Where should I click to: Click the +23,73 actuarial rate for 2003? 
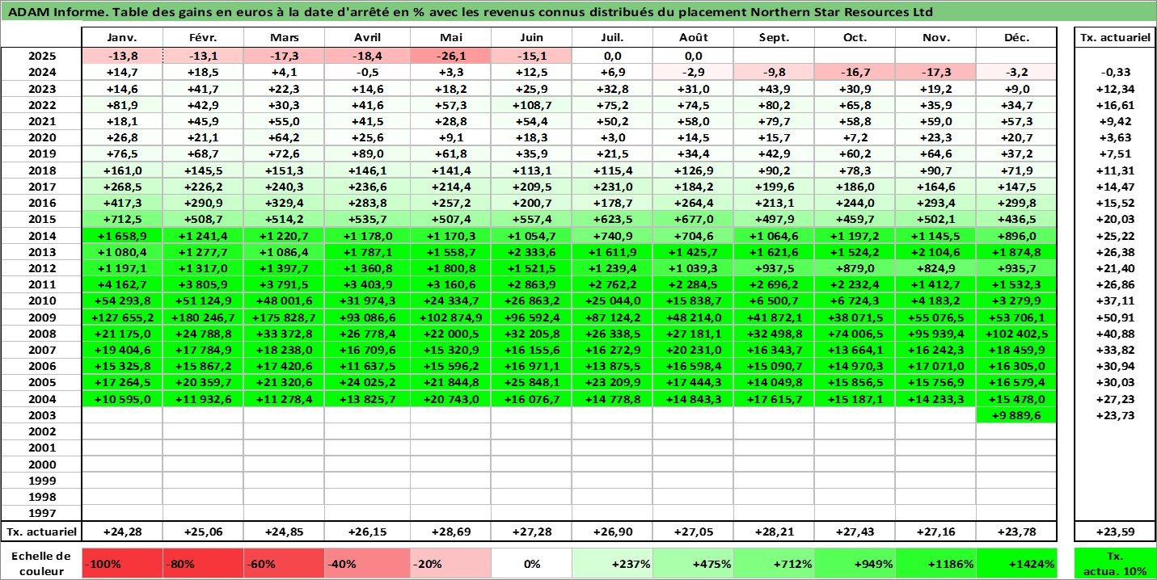point(1115,415)
